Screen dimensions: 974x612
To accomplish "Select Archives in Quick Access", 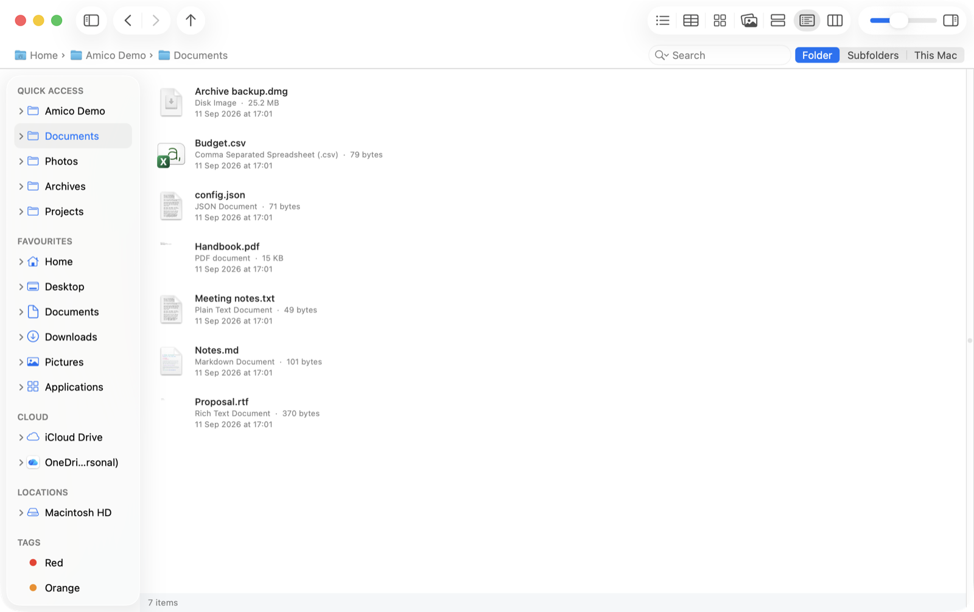I will (73, 186).
